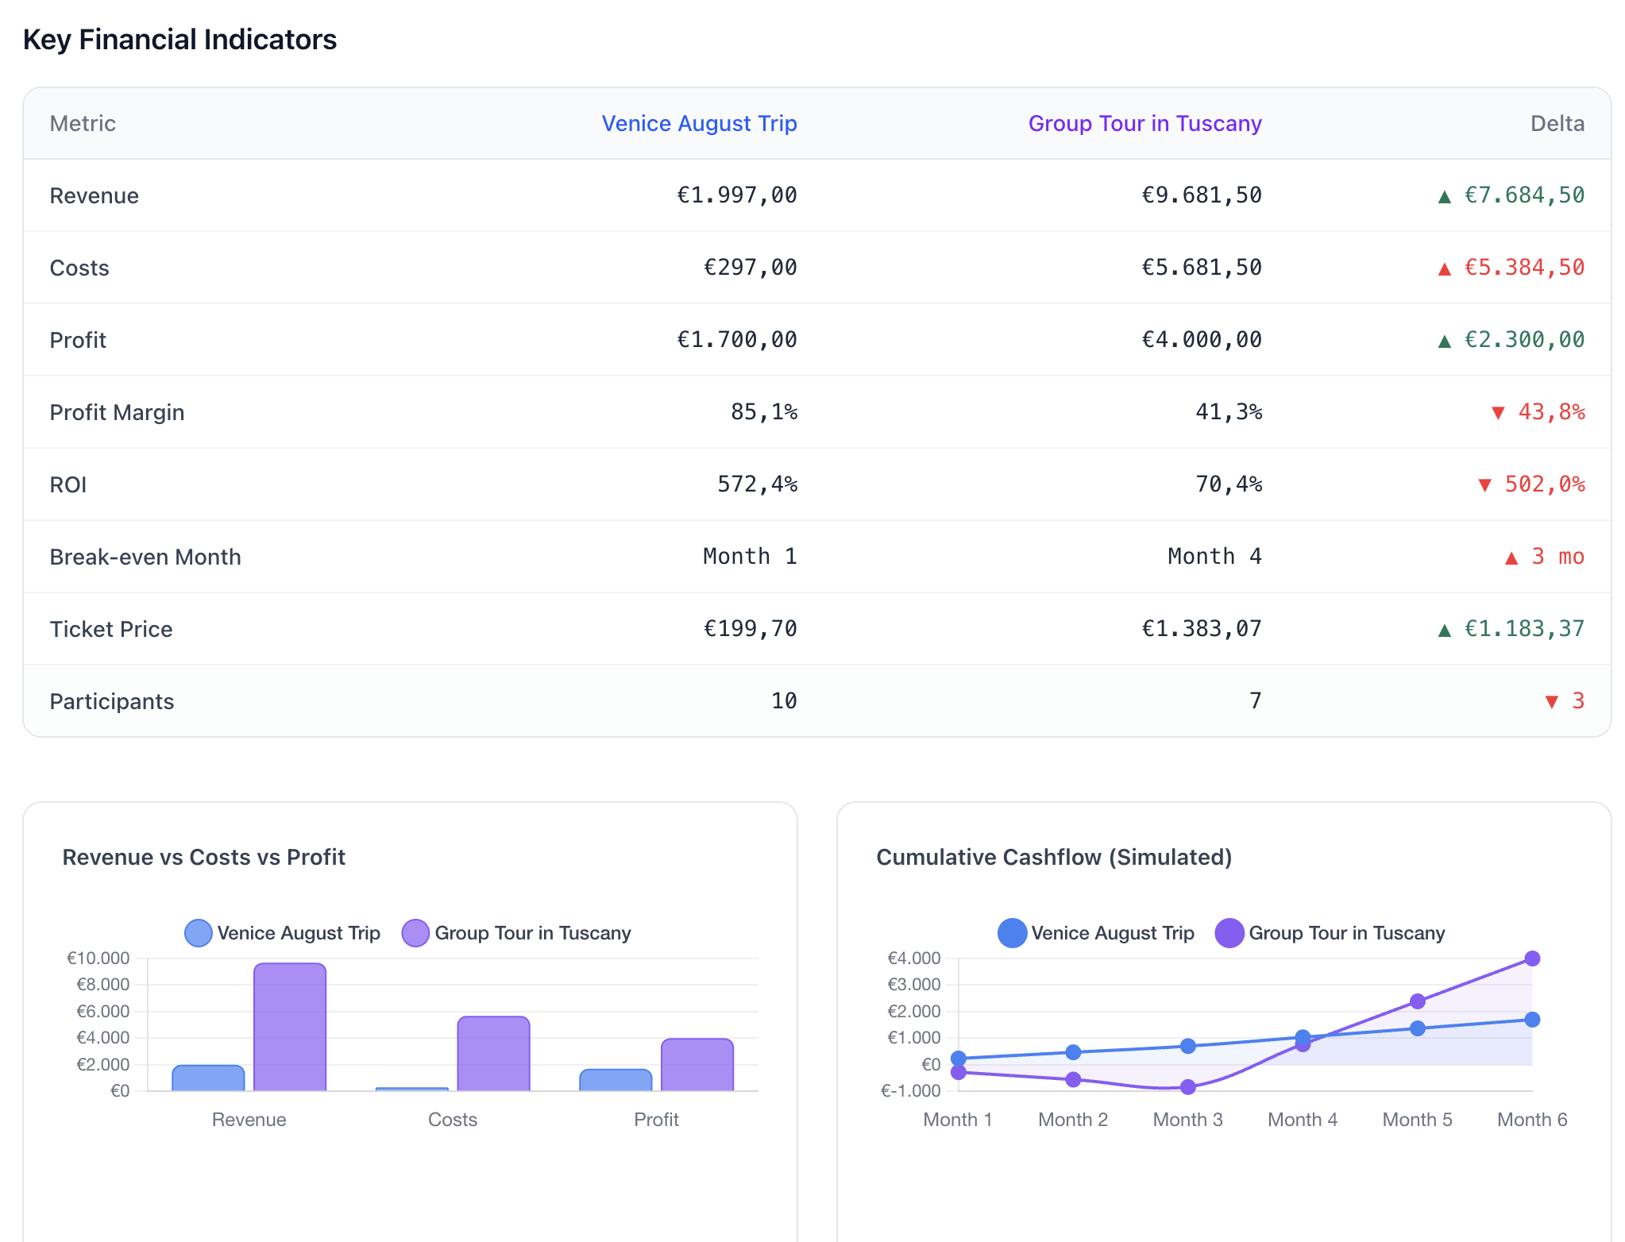Click the red up arrow in Costs delta
Image resolution: width=1625 pixels, height=1242 pixels.
coord(1444,268)
